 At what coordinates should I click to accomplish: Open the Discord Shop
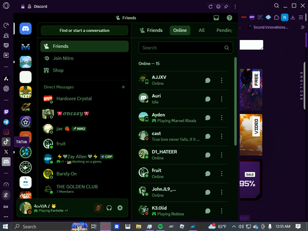(x=84, y=70)
